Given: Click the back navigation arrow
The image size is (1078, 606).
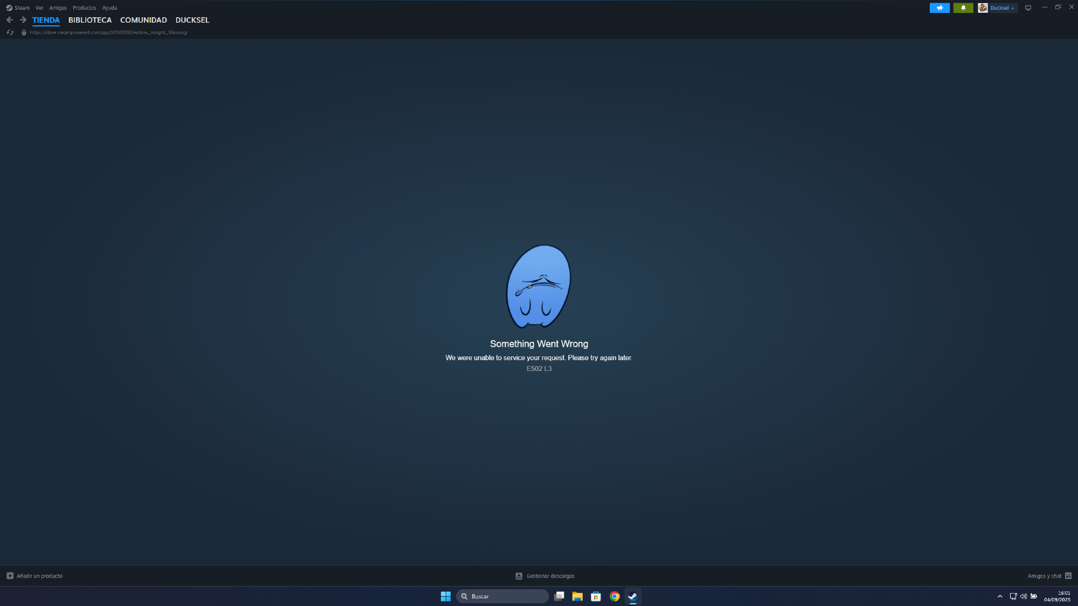Looking at the screenshot, I should (x=10, y=20).
